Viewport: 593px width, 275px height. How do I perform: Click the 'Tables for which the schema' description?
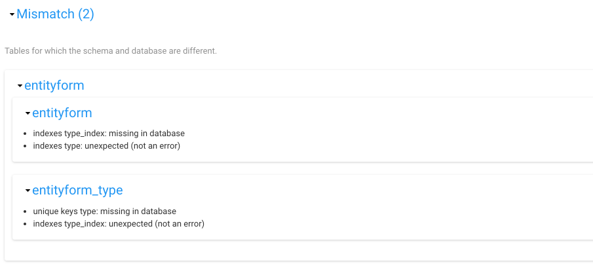coord(111,50)
